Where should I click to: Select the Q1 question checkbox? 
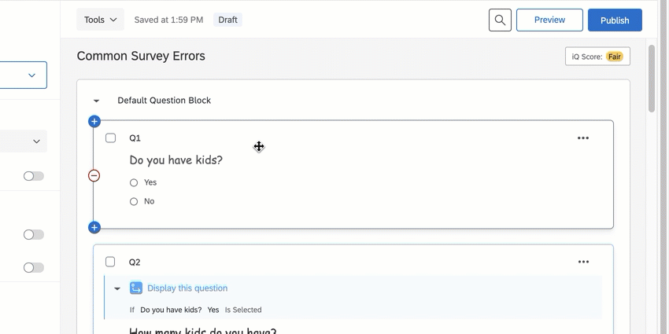(x=110, y=138)
